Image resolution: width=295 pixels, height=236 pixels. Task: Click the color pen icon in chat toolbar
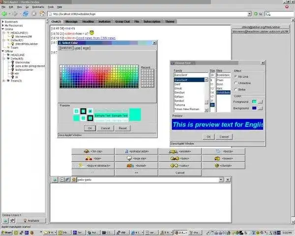(67, 179)
